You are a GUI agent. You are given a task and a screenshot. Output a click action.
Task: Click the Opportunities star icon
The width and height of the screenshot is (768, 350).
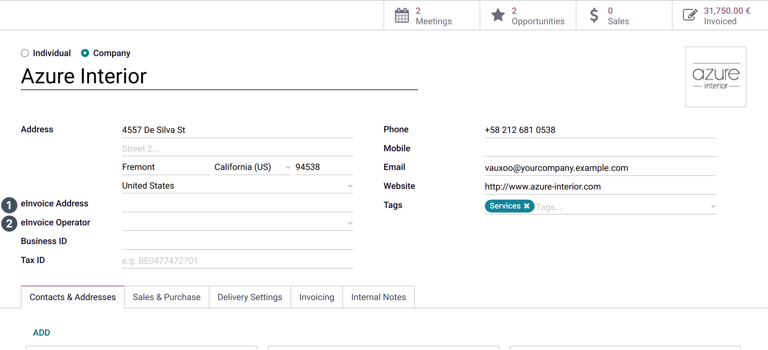[498, 15]
